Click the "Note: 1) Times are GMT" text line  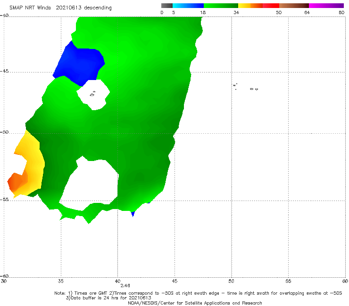198,293
